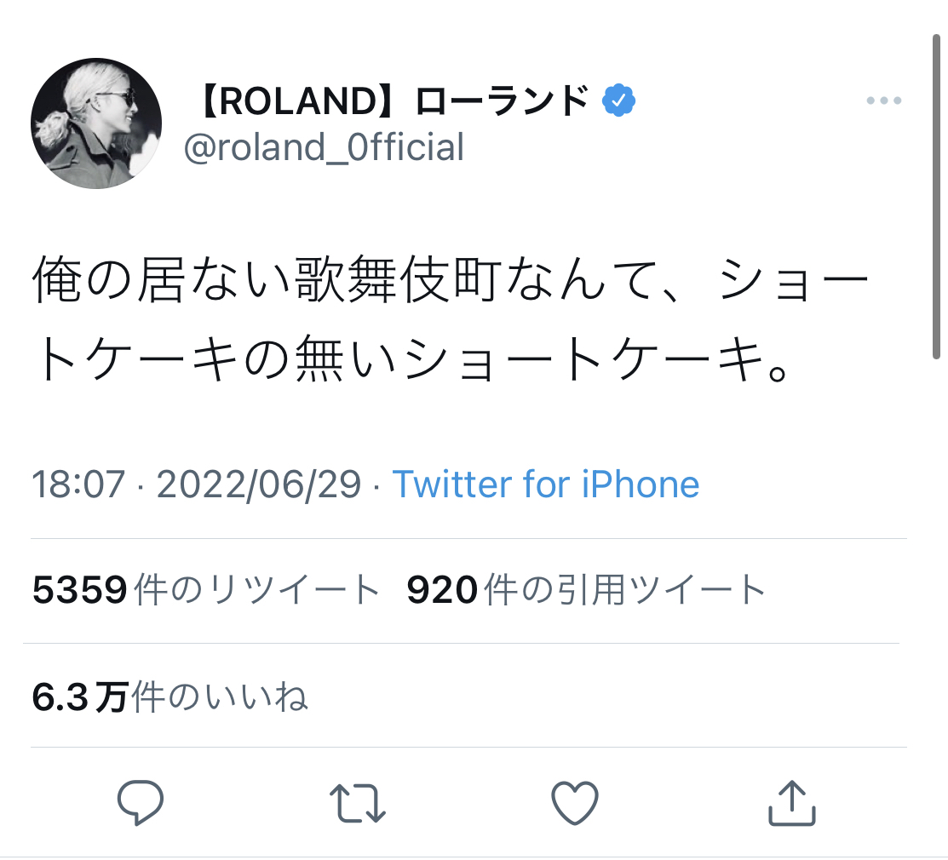Tap the ローランド katakana in the name
The height and width of the screenshot is (860, 948).
(x=503, y=103)
